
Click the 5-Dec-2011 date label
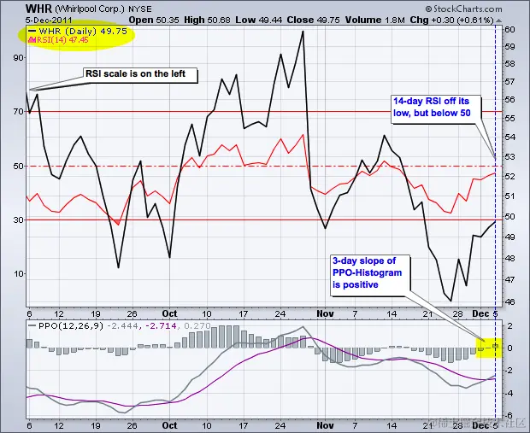coord(49,20)
